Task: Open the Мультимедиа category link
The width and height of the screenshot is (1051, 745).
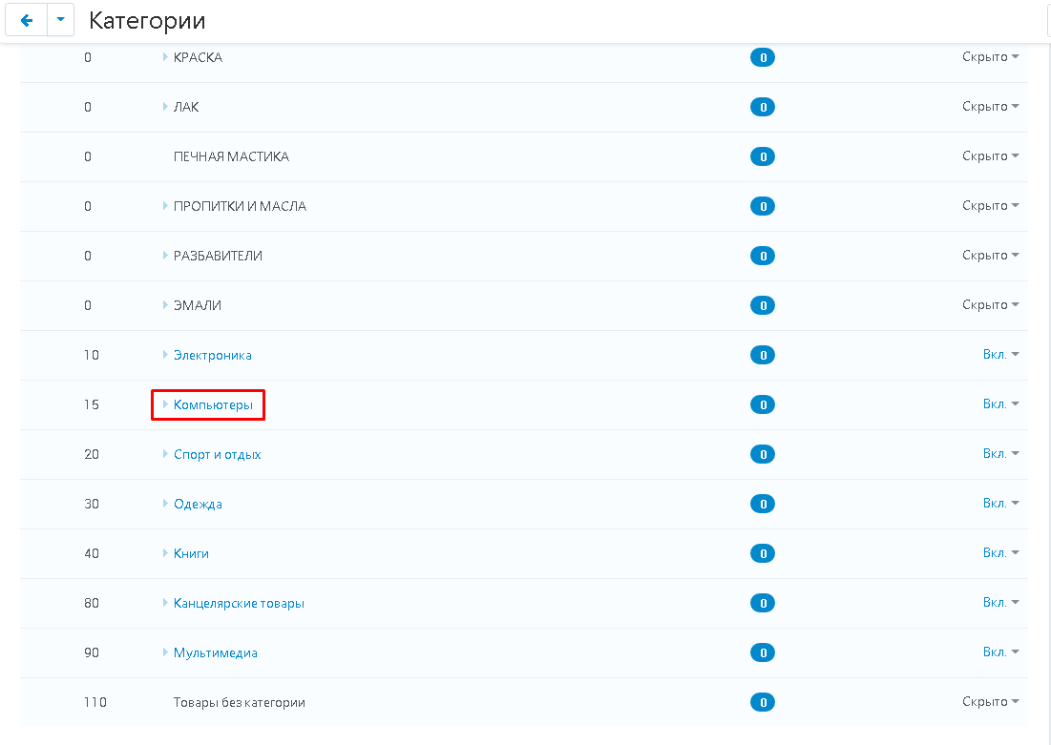Action: [x=215, y=652]
